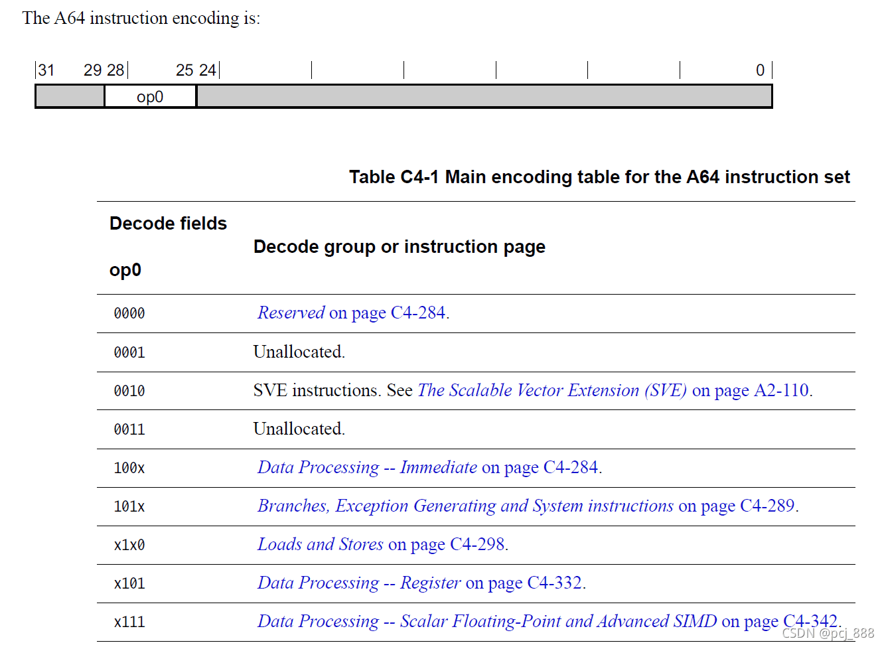Go to the Loads and Stores link
884x647 pixels.
point(321,544)
